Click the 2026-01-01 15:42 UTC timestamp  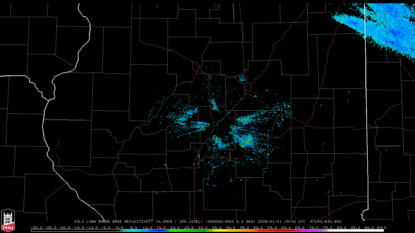281,222
